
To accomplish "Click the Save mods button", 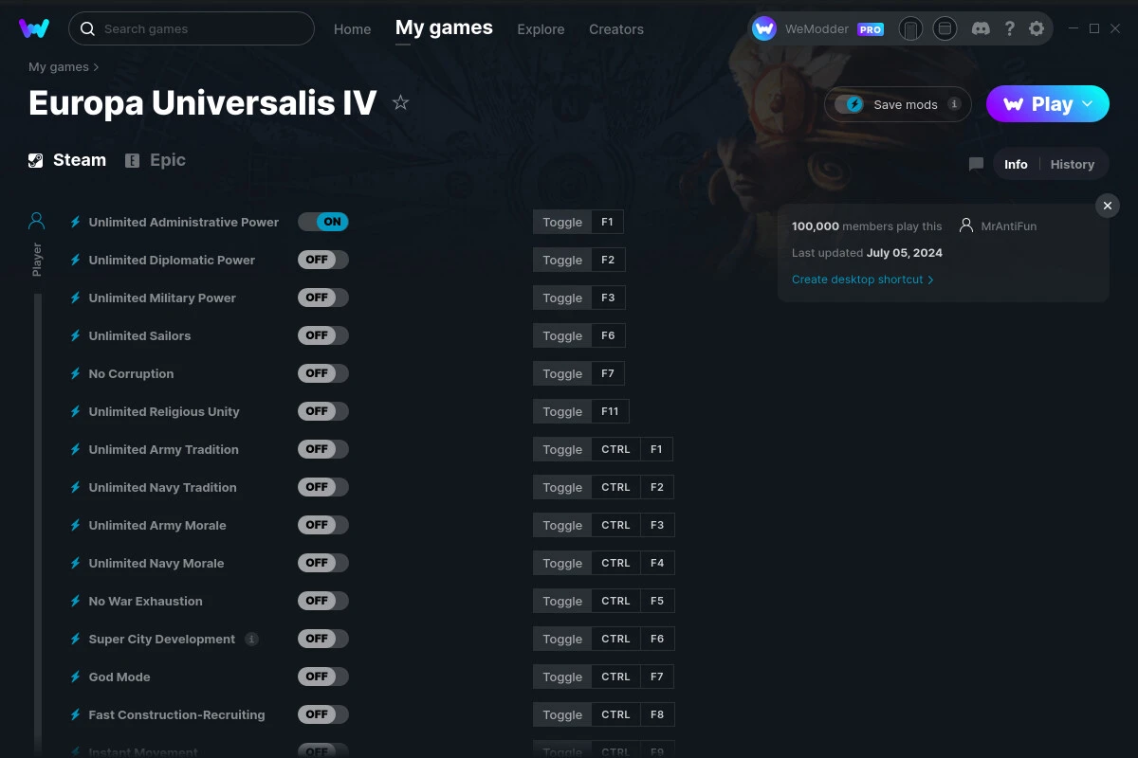I will point(895,104).
